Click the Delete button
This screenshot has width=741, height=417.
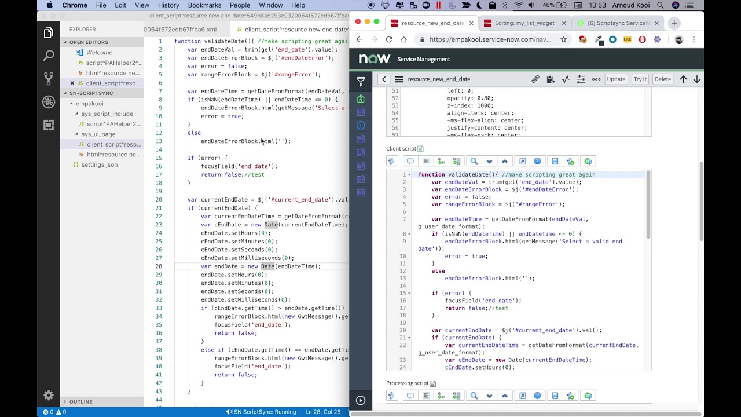click(x=663, y=79)
